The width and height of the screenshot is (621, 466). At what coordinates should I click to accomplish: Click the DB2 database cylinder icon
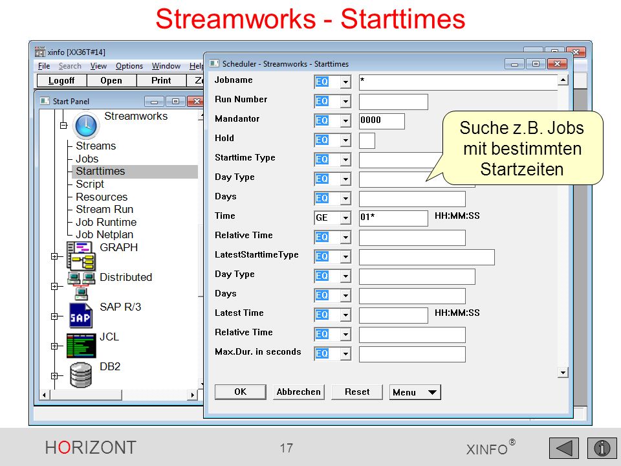coord(81,375)
